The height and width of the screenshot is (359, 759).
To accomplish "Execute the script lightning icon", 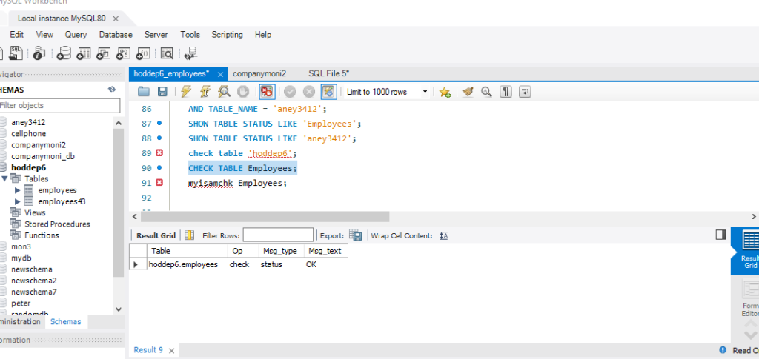I will point(186,92).
